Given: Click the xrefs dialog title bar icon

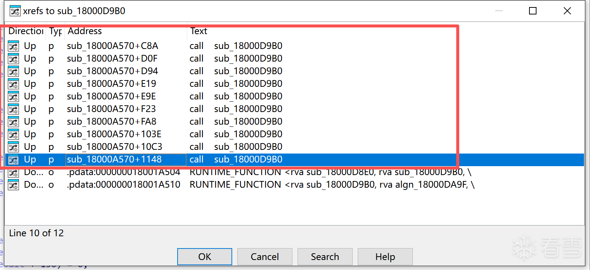Looking at the screenshot, I should click(x=15, y=11).
